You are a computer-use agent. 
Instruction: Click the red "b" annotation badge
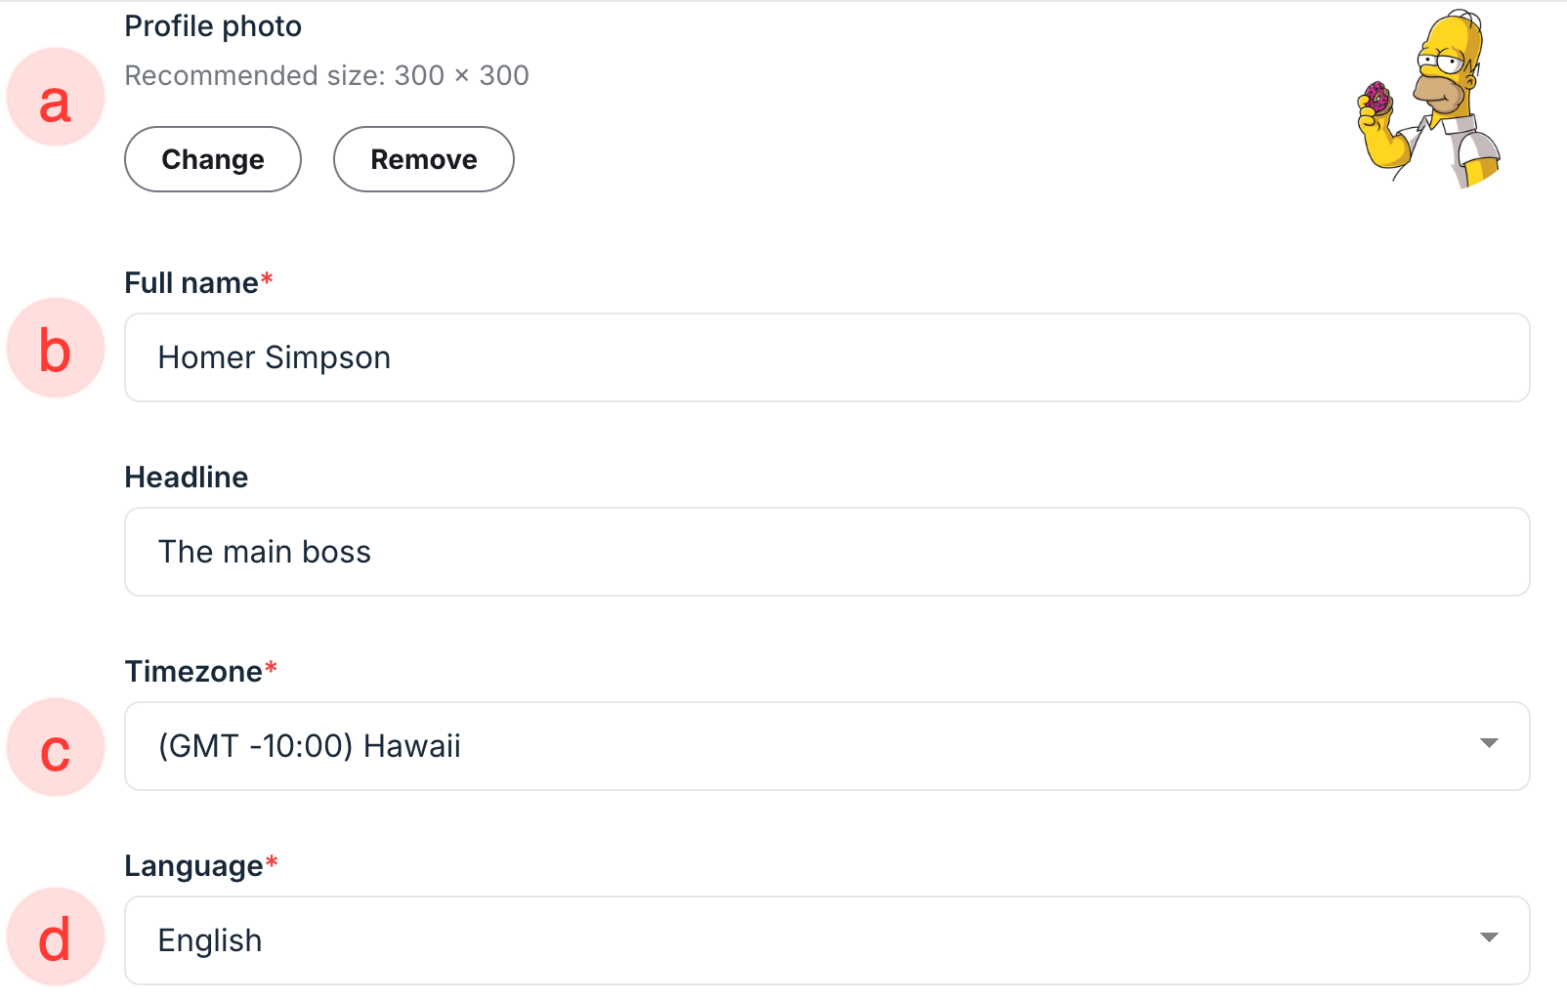point(56,348)
